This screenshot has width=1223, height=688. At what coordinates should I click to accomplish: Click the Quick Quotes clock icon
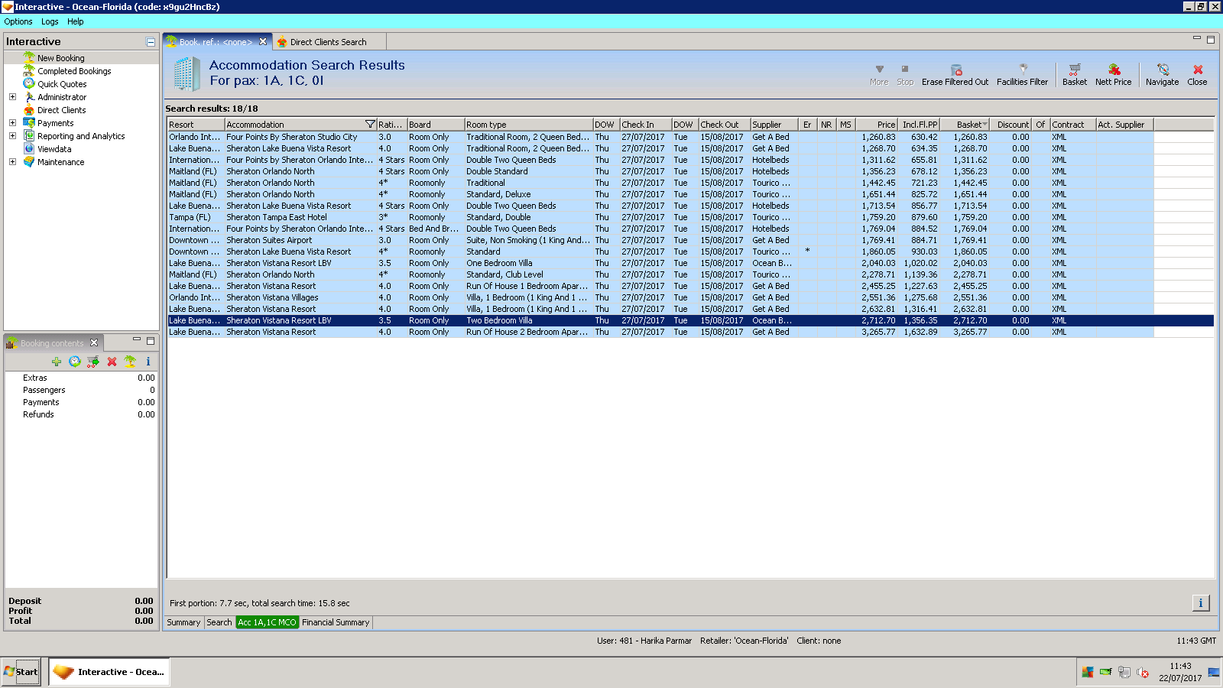click(x=29, y=83)
